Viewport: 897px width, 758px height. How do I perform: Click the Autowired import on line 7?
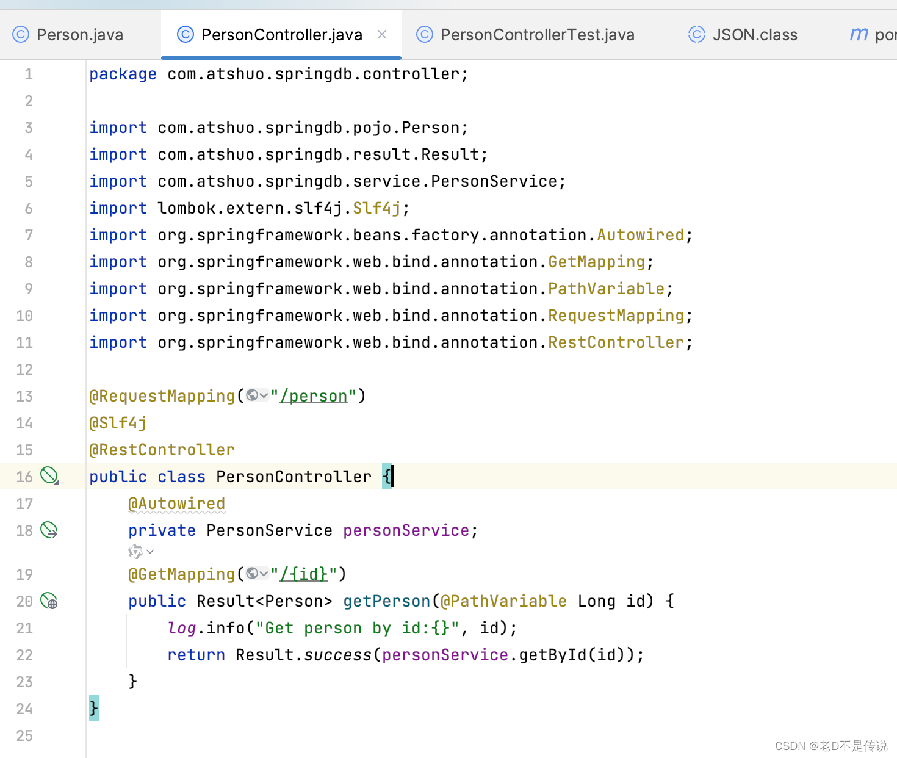pos(641,235)
